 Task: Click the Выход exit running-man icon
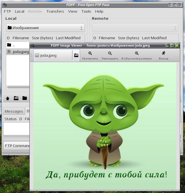[164, 53]
